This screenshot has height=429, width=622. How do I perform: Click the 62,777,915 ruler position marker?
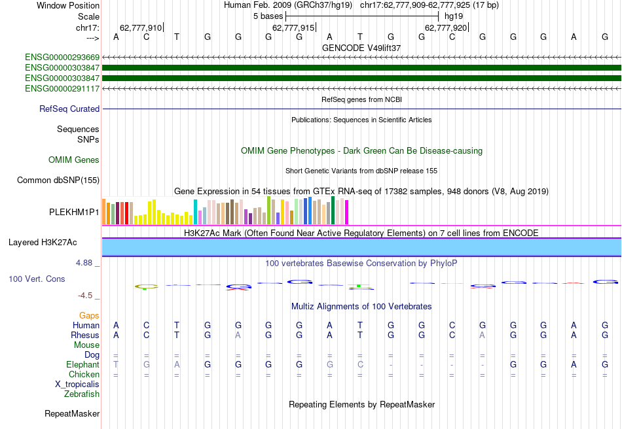(293, 27)
